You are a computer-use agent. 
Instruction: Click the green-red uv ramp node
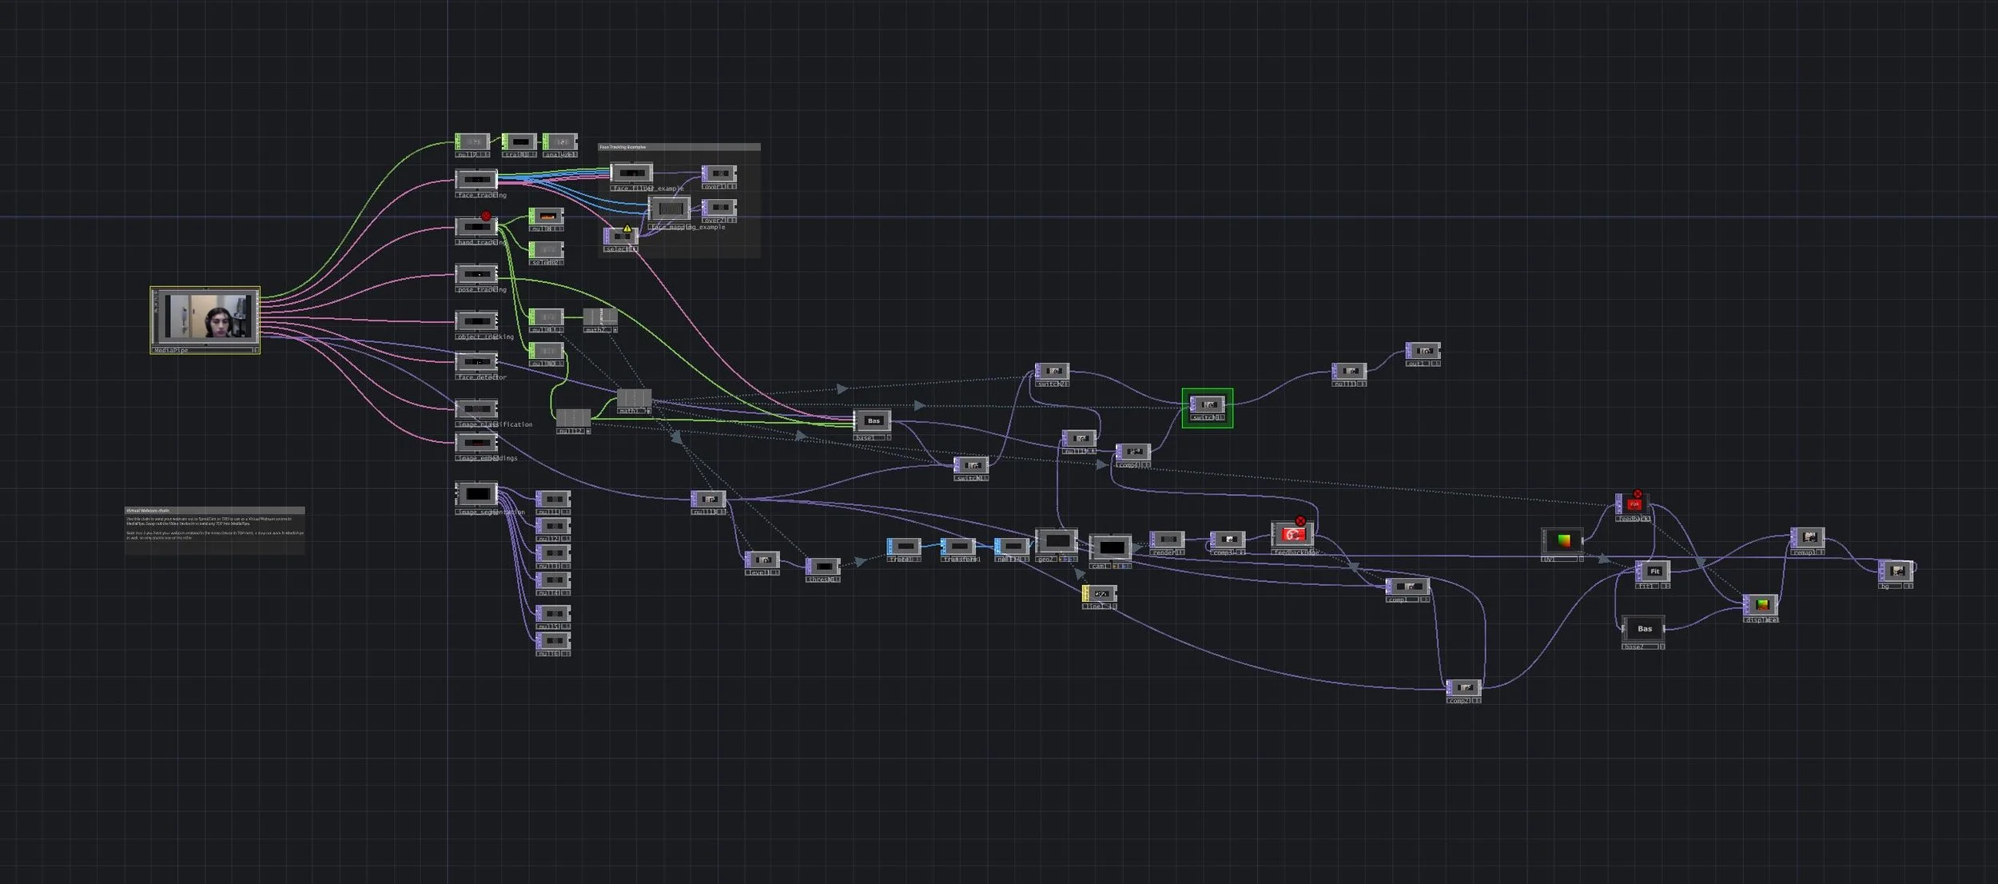pos(1563,541)
